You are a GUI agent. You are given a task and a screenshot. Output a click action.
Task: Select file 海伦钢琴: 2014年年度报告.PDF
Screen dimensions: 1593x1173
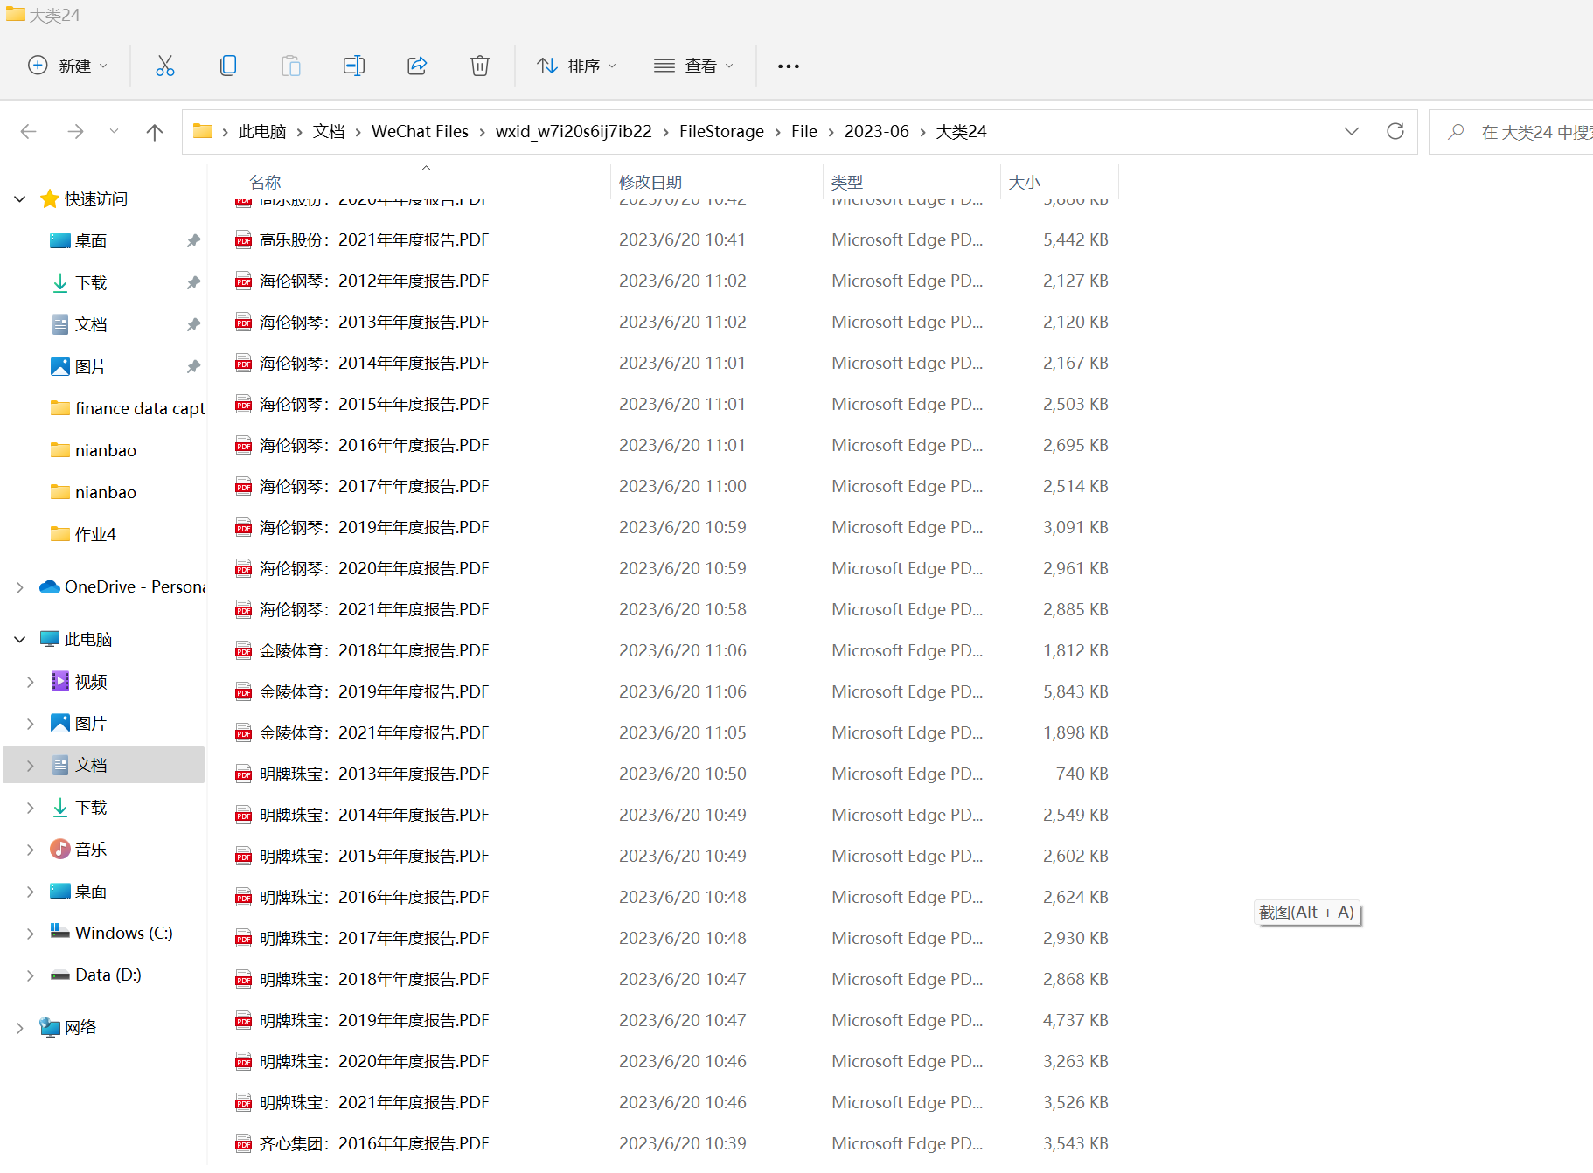coord(374,364)
